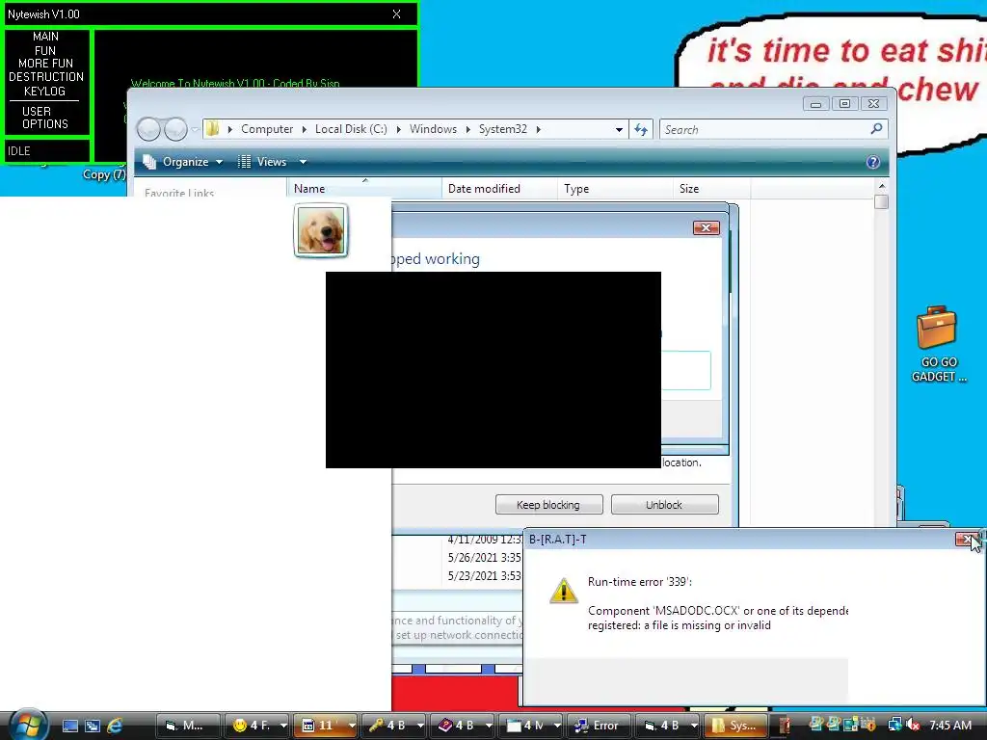Expand the chevron after Windows breadcrumb
Screen dimensions: 987x740
[x=468, y=129]
